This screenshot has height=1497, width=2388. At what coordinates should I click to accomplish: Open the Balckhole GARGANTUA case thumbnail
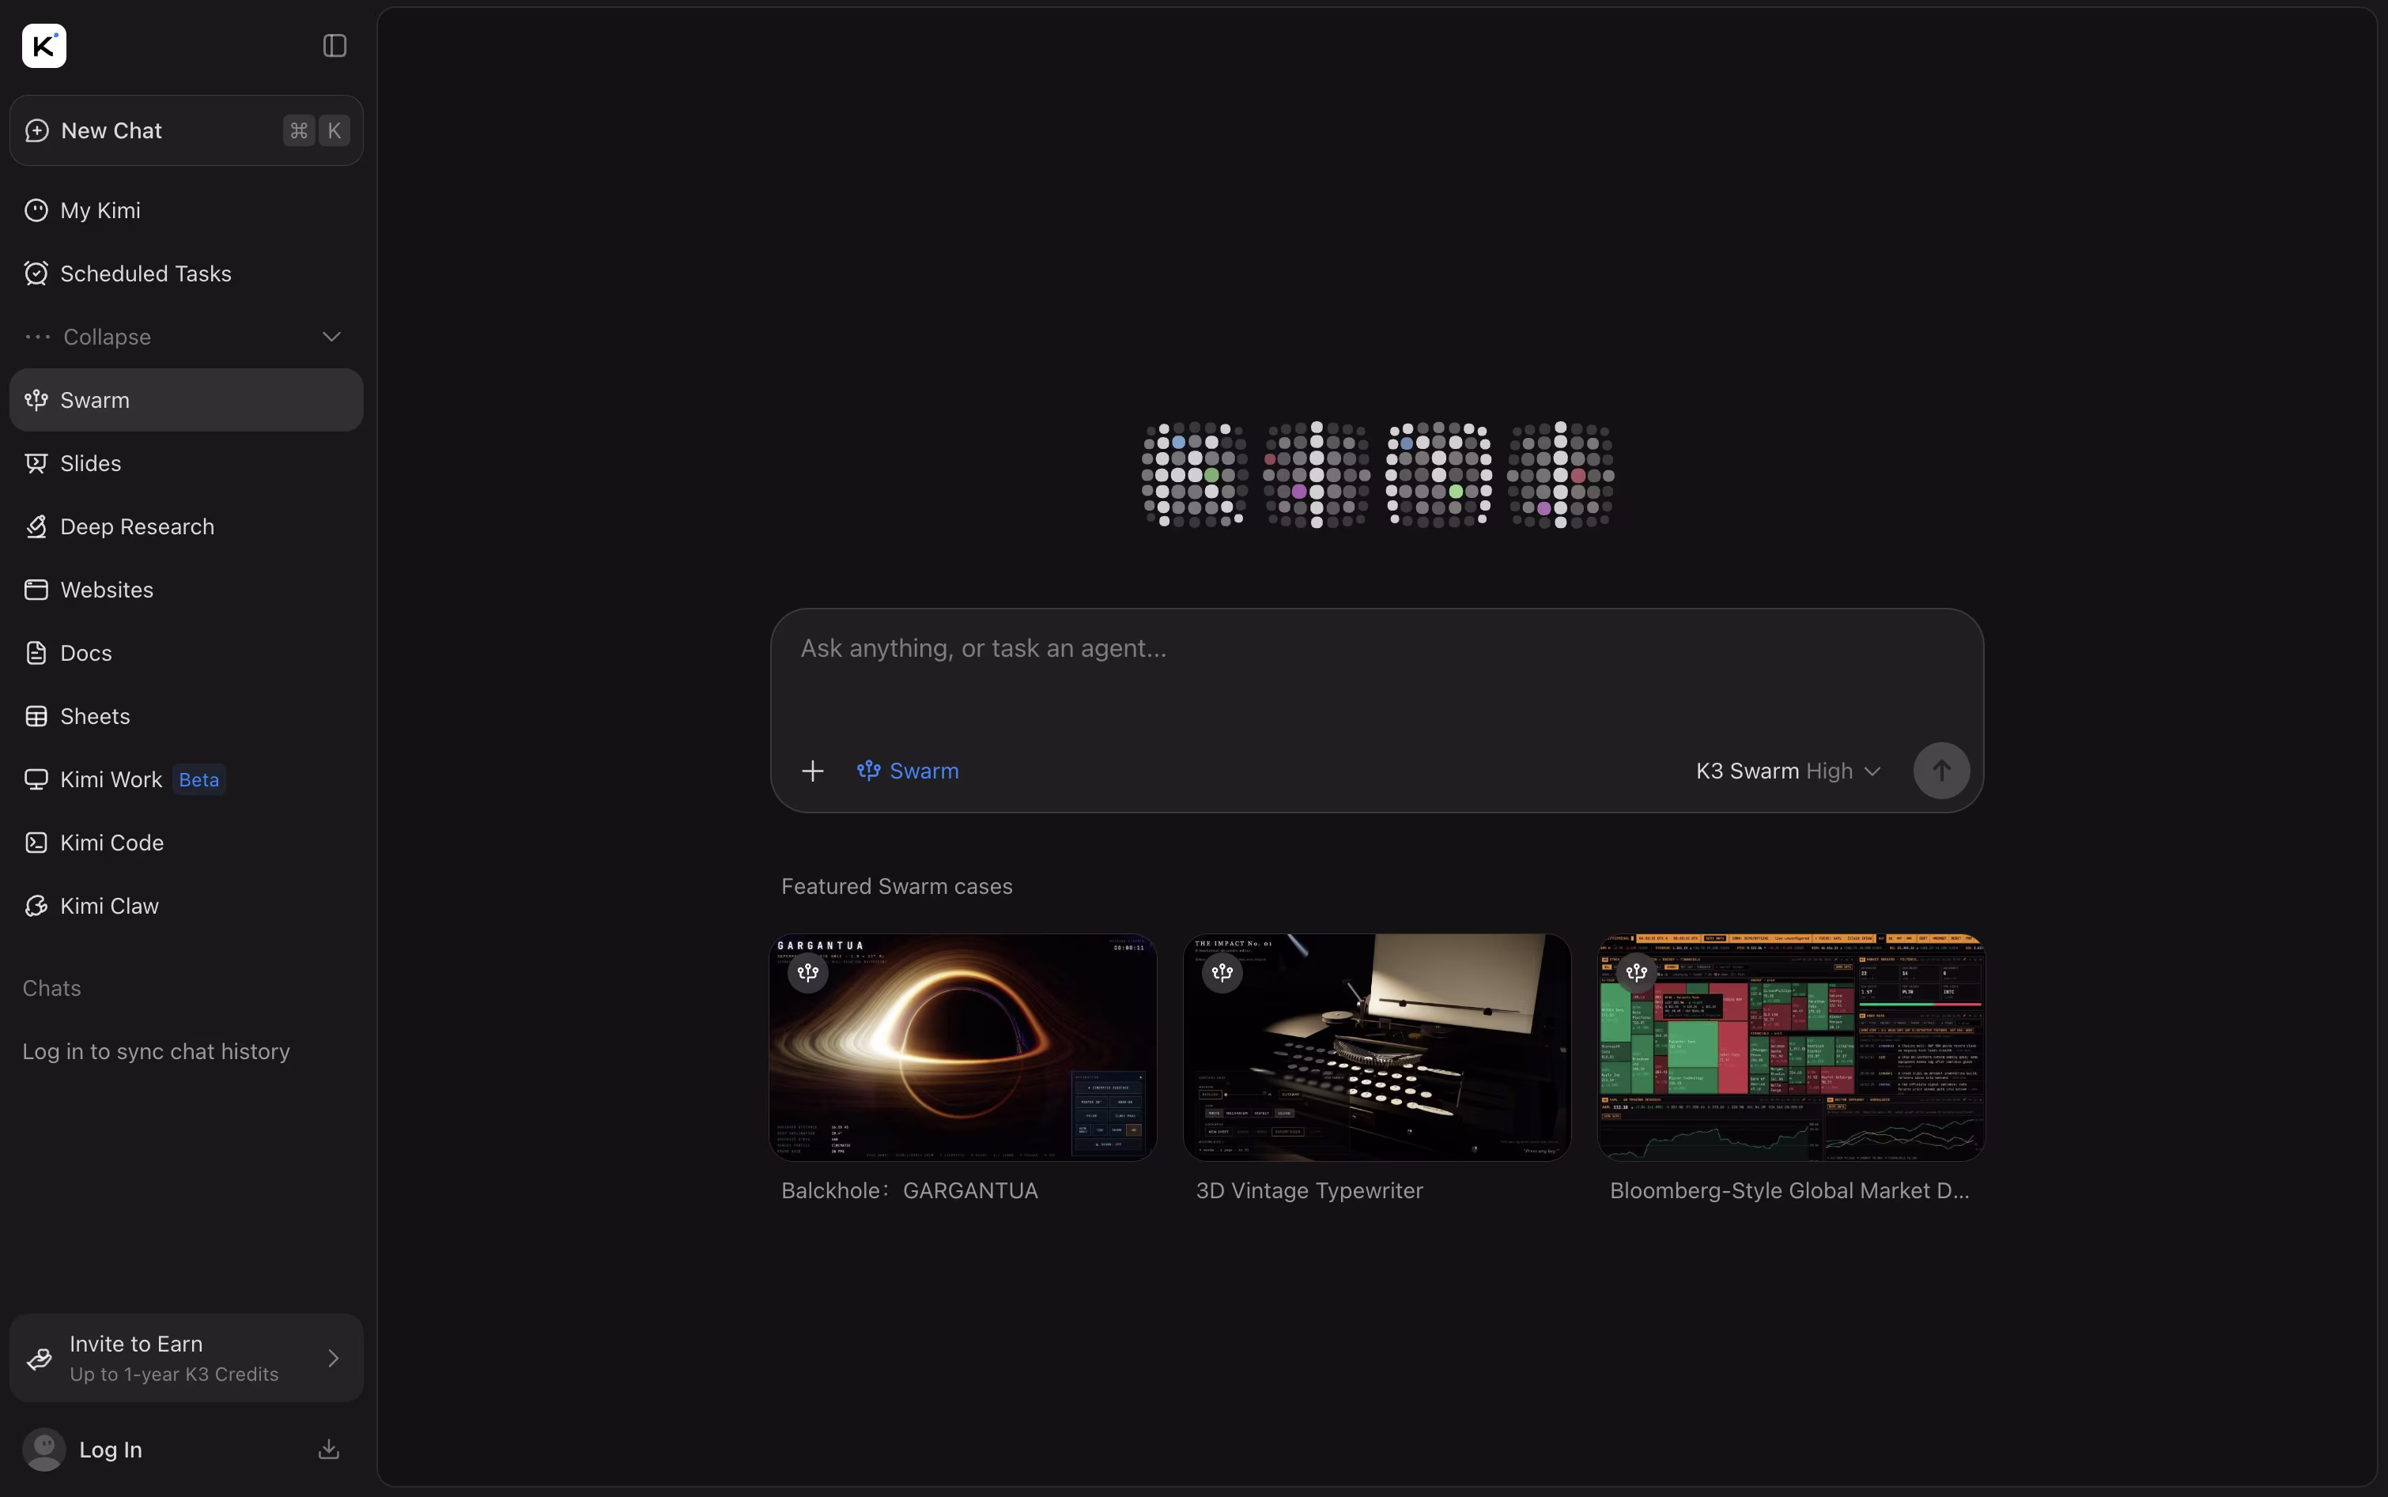964,1047
